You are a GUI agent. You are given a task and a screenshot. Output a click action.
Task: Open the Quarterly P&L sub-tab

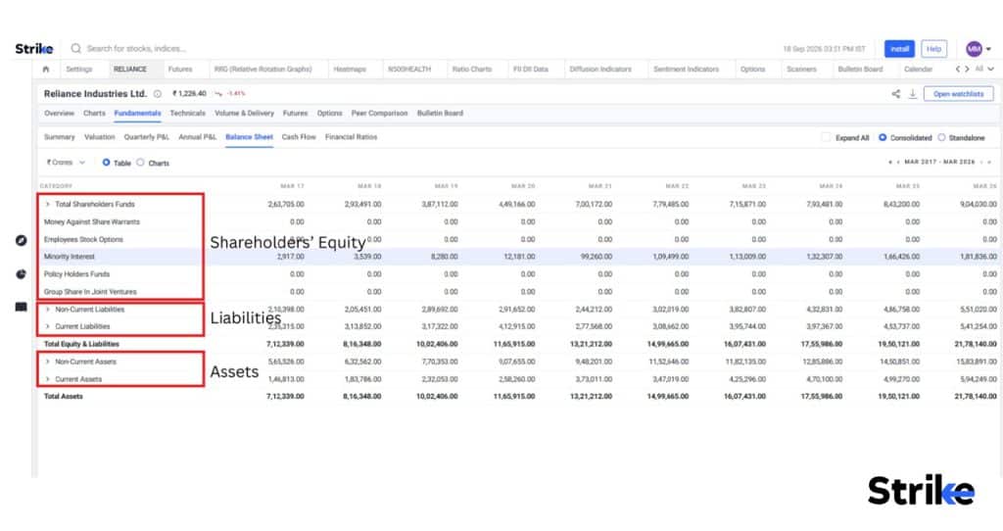147,137
